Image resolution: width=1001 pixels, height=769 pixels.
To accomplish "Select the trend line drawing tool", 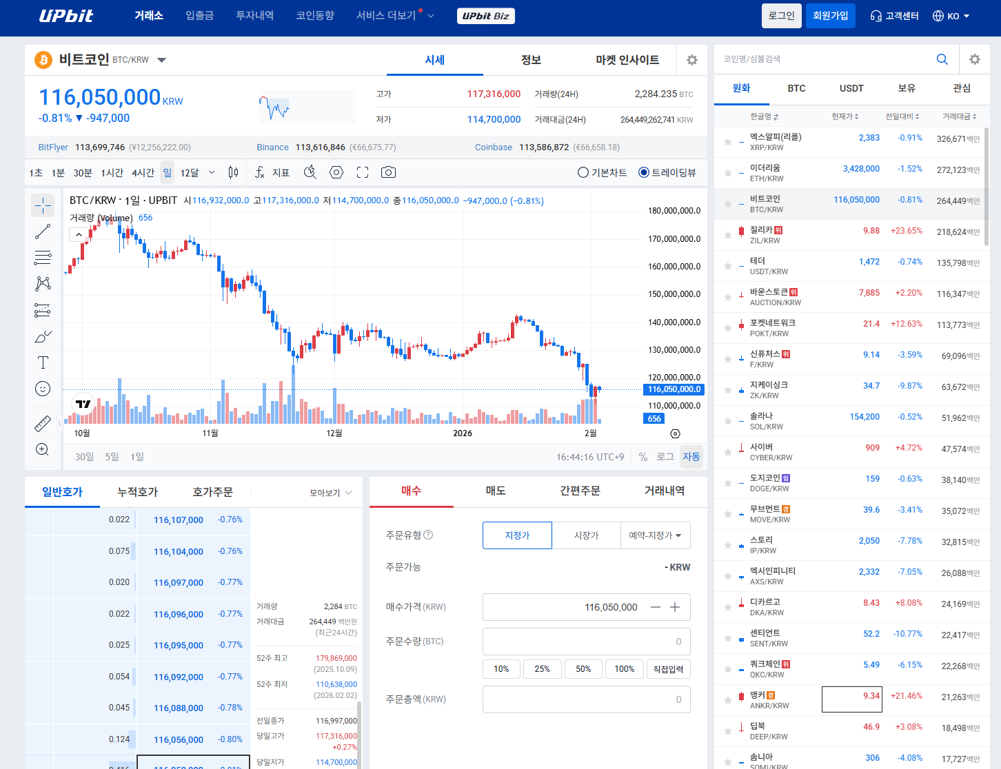I will (43, 232).
